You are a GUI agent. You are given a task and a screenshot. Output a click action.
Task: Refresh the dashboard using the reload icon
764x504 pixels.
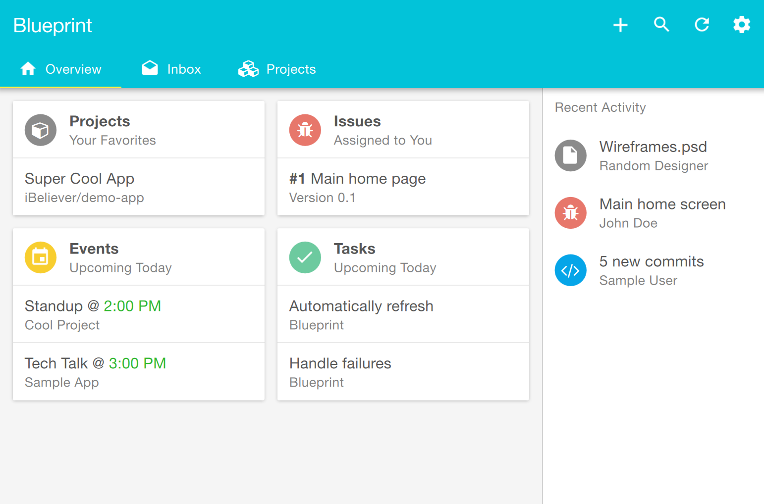click(702, 25)
